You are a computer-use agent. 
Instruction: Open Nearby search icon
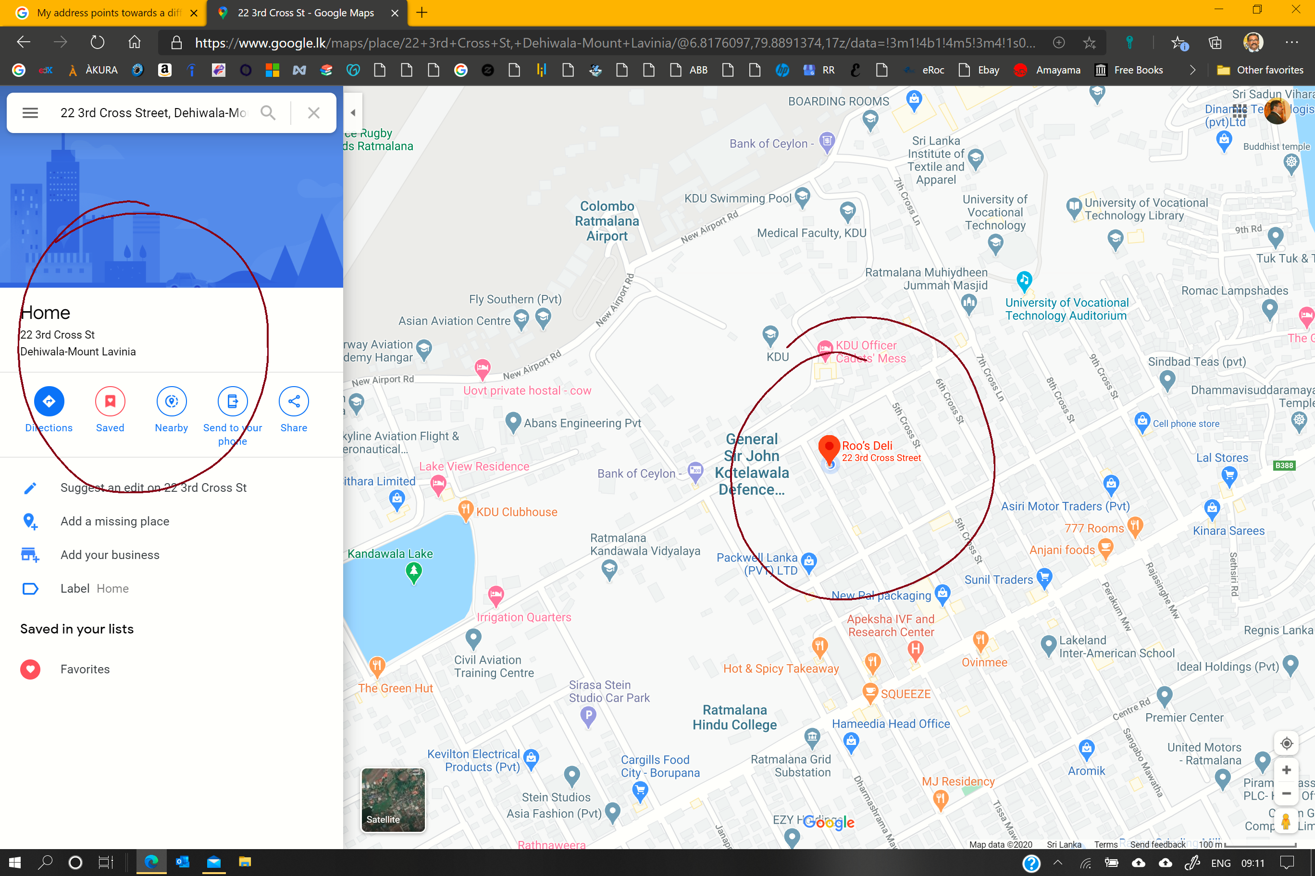click(171, 401)
